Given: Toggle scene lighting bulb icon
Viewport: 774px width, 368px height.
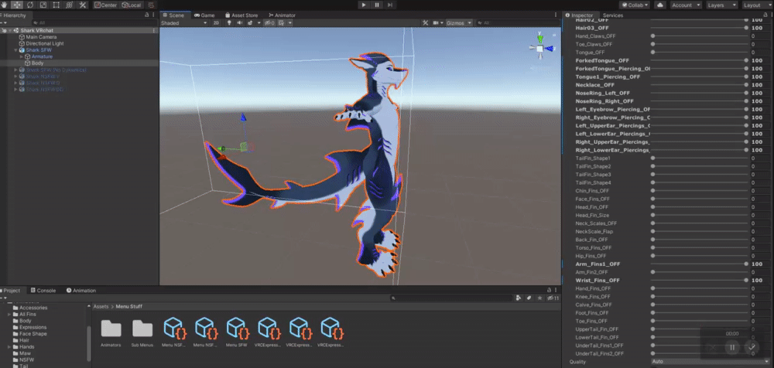Looking at the screenshot, I should [x=229, y=22].
